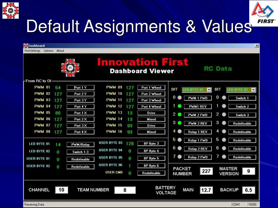This screenshot has width=278, height=208.
Task: Toggle the PWM 2 FWD bit indicator
Action: pyautogui.click(x=180, y=115)
